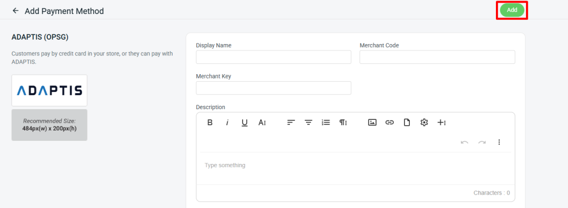Open the more text options icon
This screenshot has height=208, width=568.
(x=262, y=123)
